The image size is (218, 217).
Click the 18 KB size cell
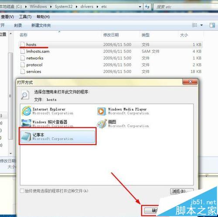point(196,71)
